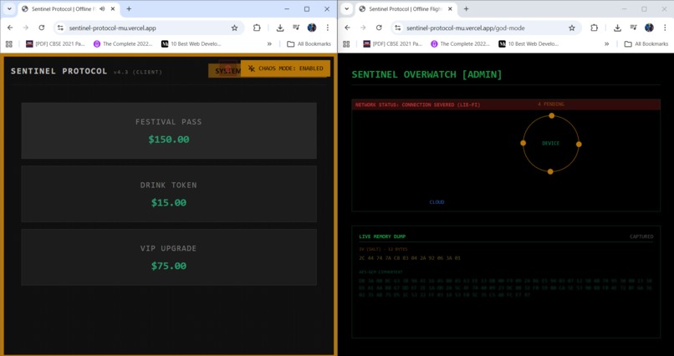Screen dimensions: 674x356
Task: Open the All Bookmarks folder in the left window
Action: pyautogui.click(x=309, y=43)
